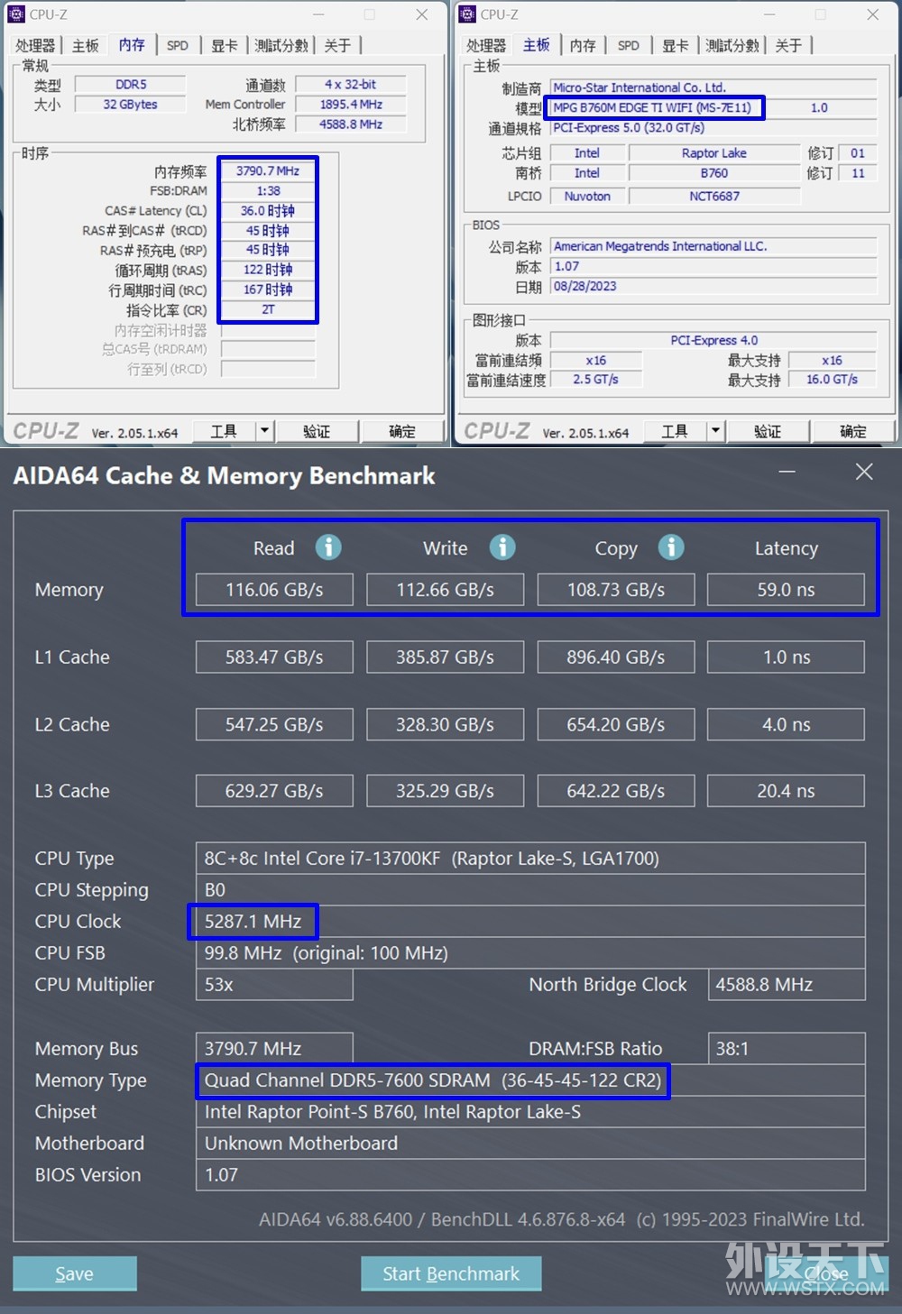Click Chipset field Intel Raptor Point-S B760
The image size is (902, 1314).
point(530,1112)
